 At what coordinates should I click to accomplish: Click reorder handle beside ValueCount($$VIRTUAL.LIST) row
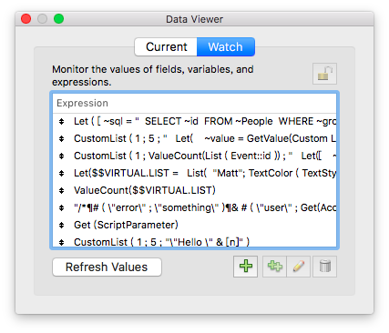pos(62,191)
